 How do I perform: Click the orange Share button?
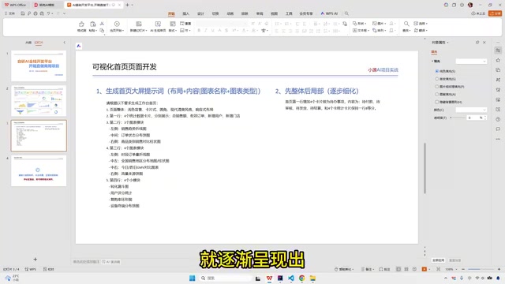[x=495, y=13]
